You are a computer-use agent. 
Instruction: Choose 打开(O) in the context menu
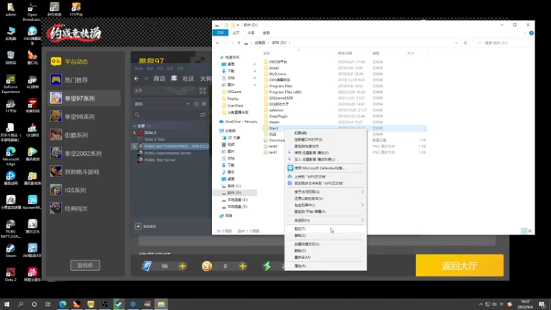(x=325, y=133)
